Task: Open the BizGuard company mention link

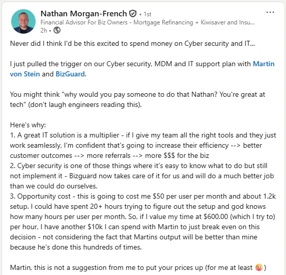Action: [70, 74]
